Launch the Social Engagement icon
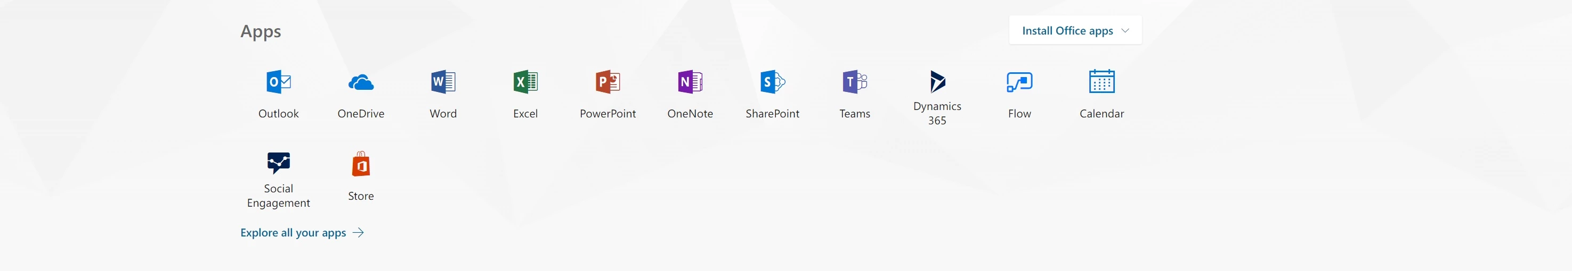The image size is (1572, 271). pos(278,163)
